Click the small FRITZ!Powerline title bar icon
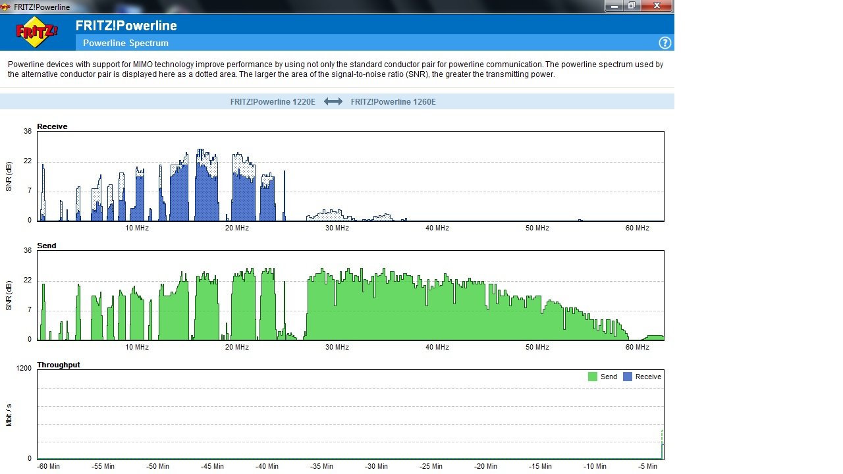This screenshot has height=474, width=843. point(6,6)
